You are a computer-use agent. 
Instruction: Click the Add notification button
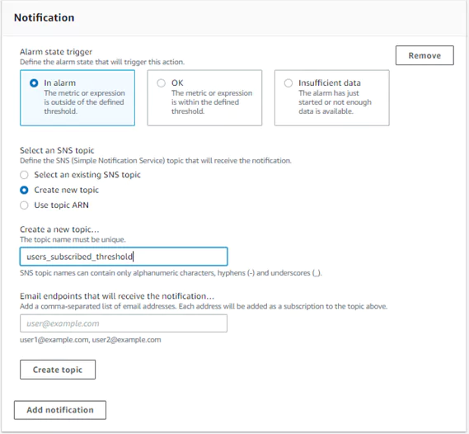point(60,410)
